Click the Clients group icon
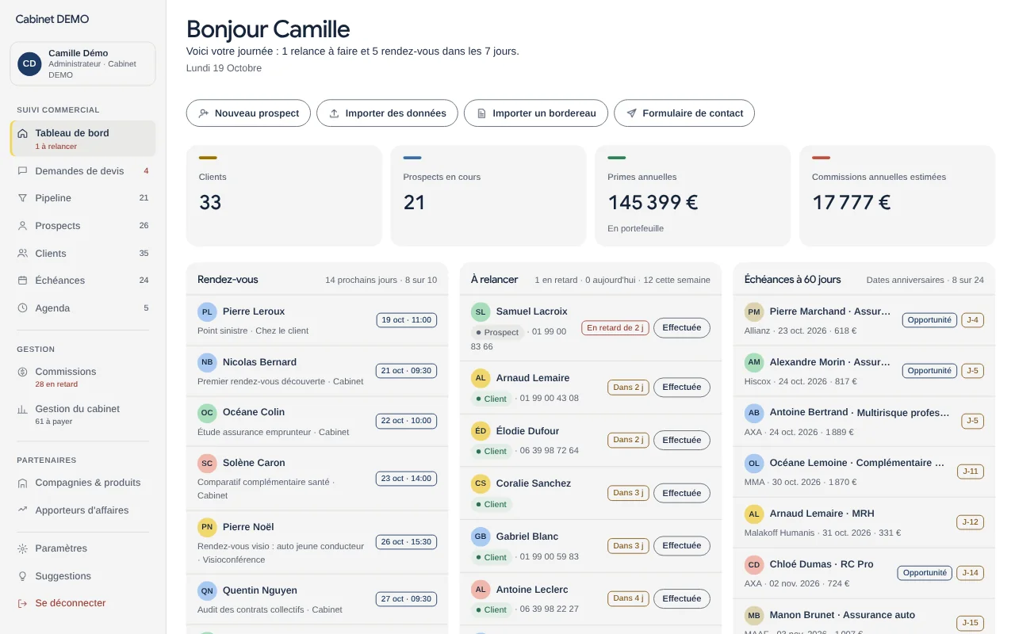 click(x=22, y=254)
